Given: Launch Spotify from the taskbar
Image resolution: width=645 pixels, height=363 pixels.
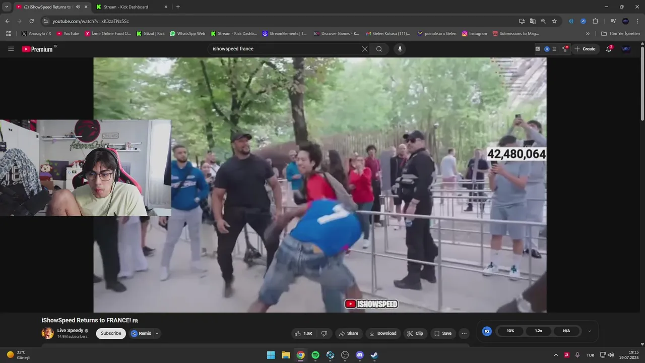Looking at the screenshot, I should (315, 355).
